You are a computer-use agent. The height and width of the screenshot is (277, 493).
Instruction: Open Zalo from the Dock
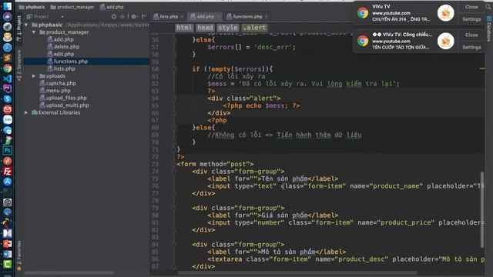tap(7, 120)
